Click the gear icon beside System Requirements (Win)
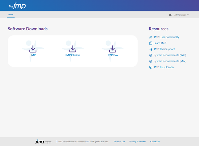199x146 pixels. coord(151,55)
